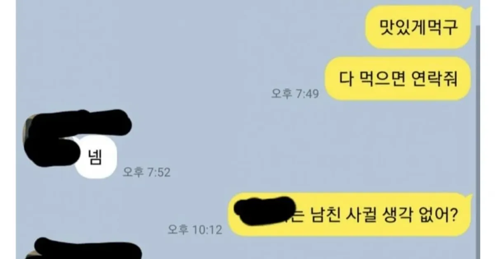Click the word "생각" in the last message

click(396, 215)
